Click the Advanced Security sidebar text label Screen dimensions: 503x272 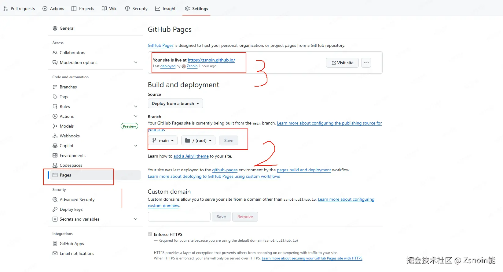point(77,199)
